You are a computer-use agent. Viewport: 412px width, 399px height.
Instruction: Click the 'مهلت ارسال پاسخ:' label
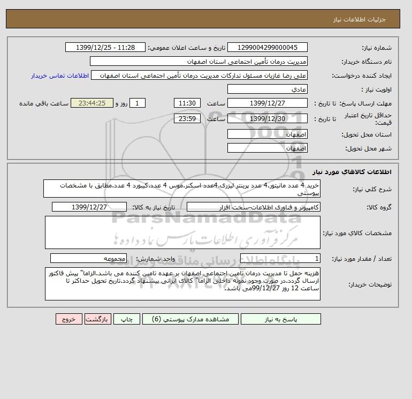(x=365, y=103)
